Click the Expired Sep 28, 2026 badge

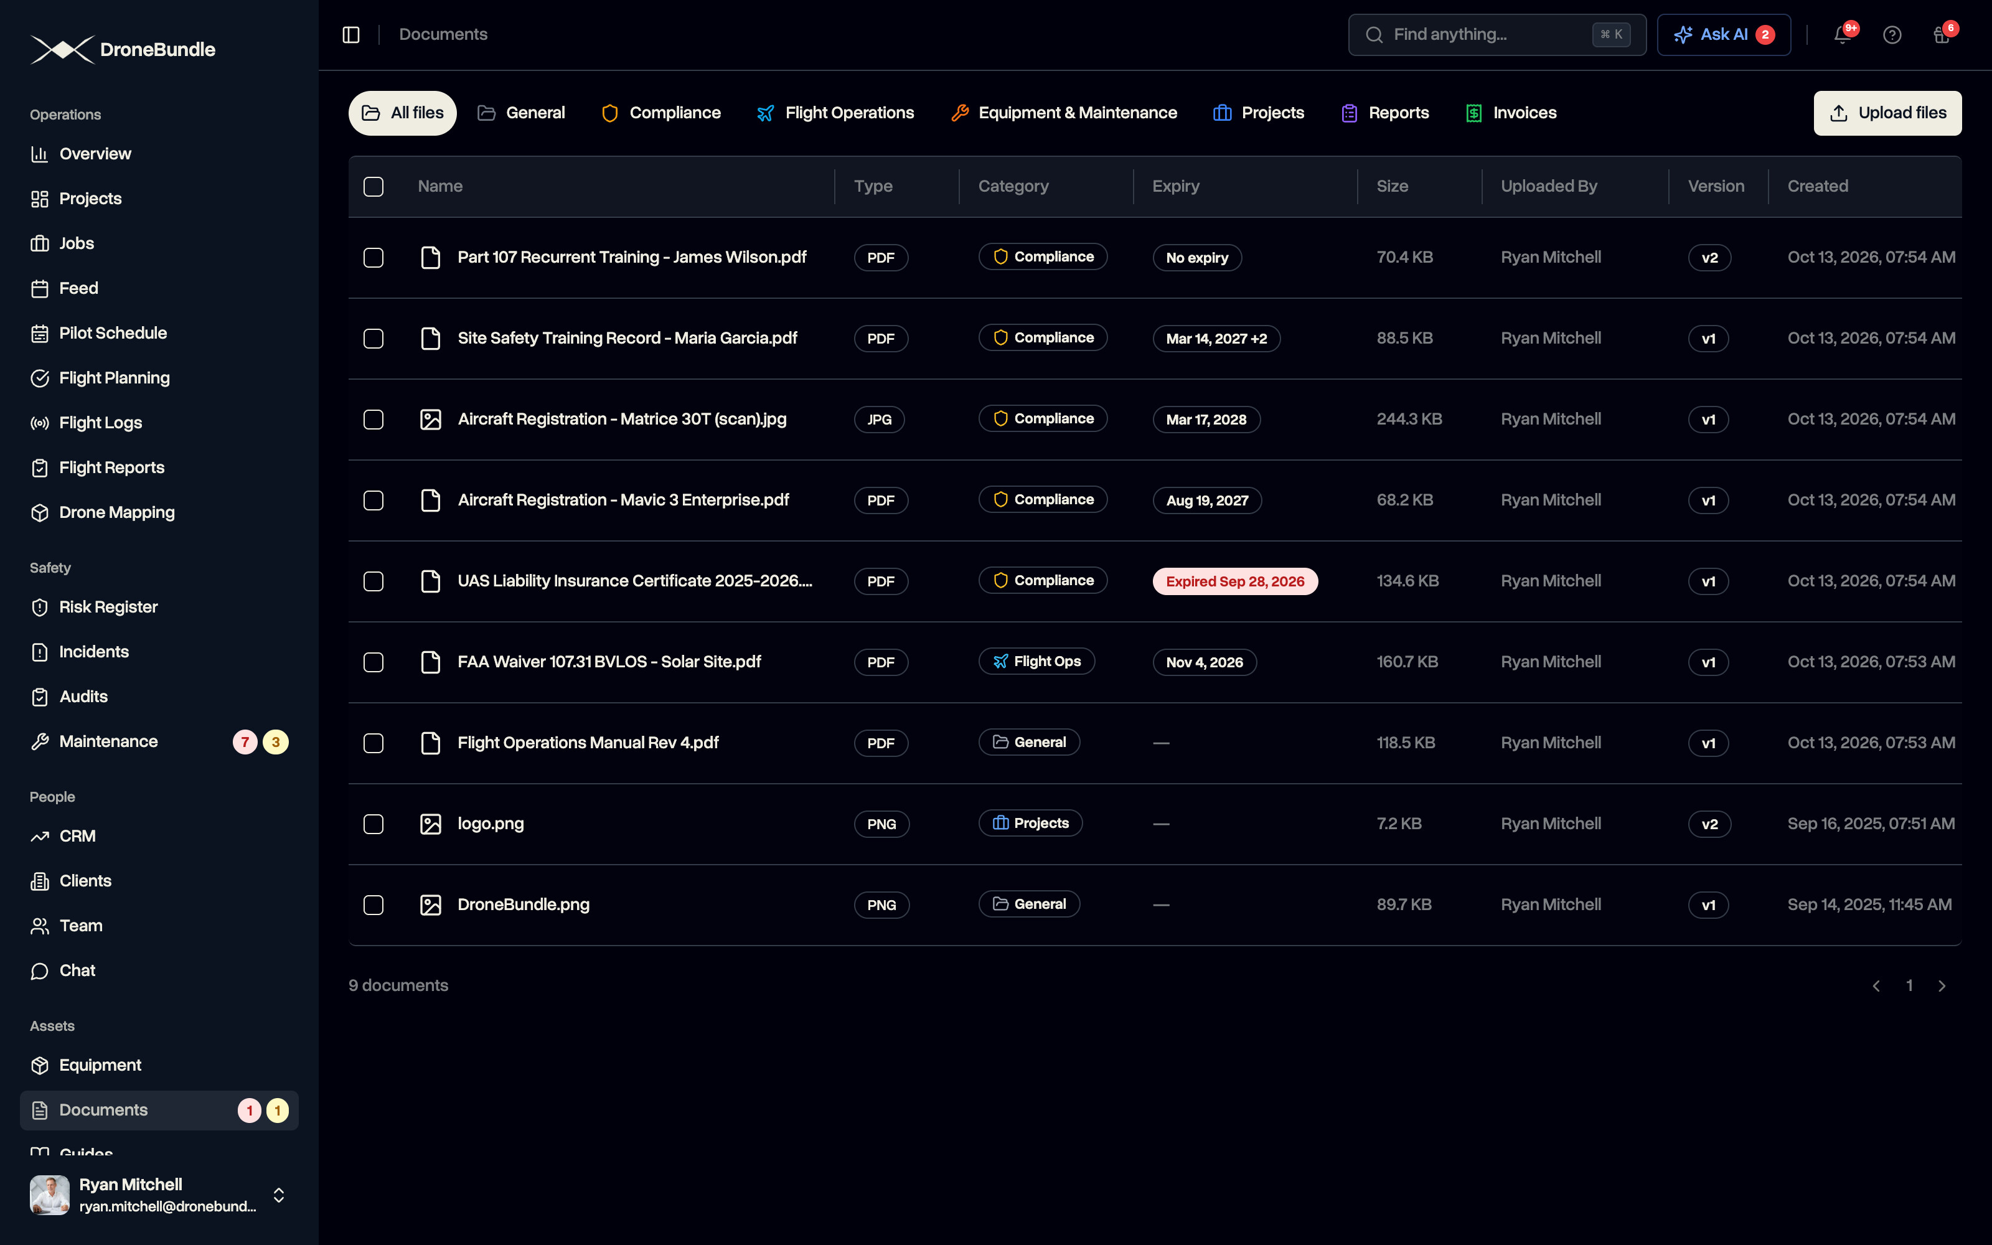[x=1234, y=581]
